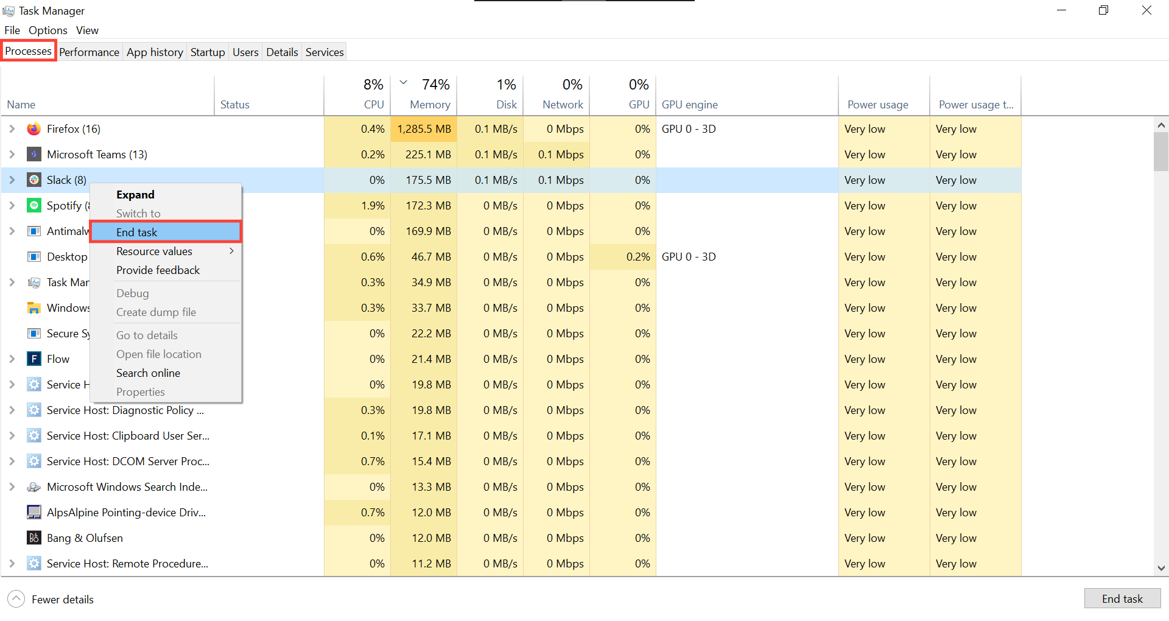Viewport: 1169px width, 621px height.
Task: Click the Spotify app icon
Action: (33, 205)
